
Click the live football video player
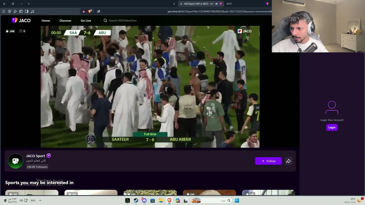[150, 87]
